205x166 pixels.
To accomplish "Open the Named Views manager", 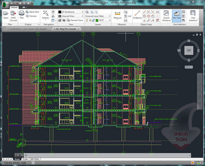I will [75, 20].
